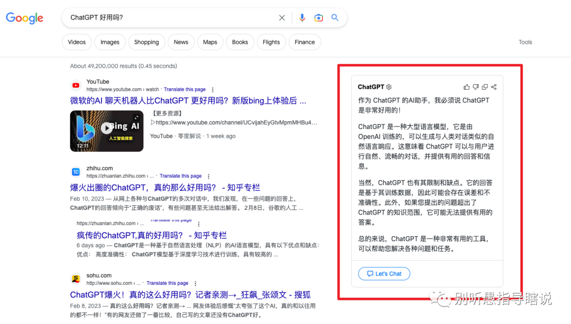This screenshot has height=324, width=571.
Task: Open search by image camera icon
Action: pos(318,17)
